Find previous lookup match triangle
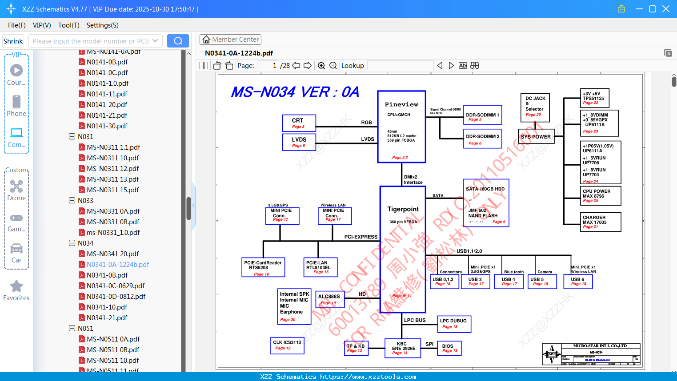 tap(440, 66)
